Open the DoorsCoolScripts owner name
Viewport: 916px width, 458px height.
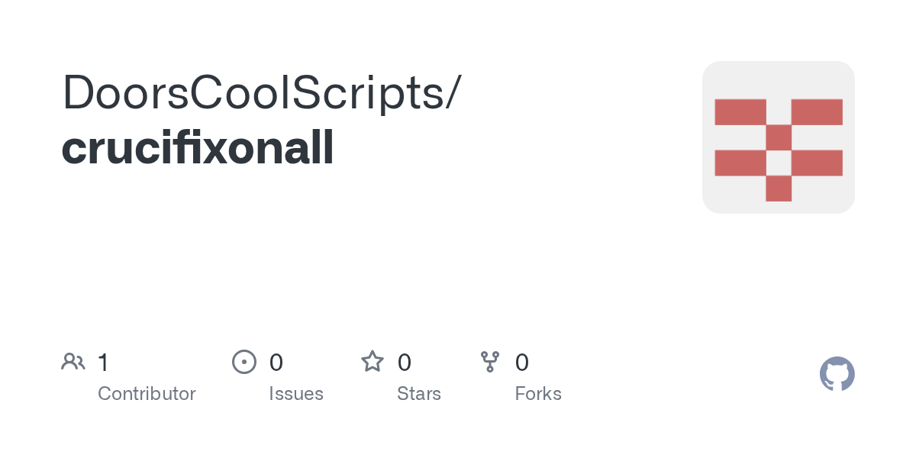[x=253, y=92]
